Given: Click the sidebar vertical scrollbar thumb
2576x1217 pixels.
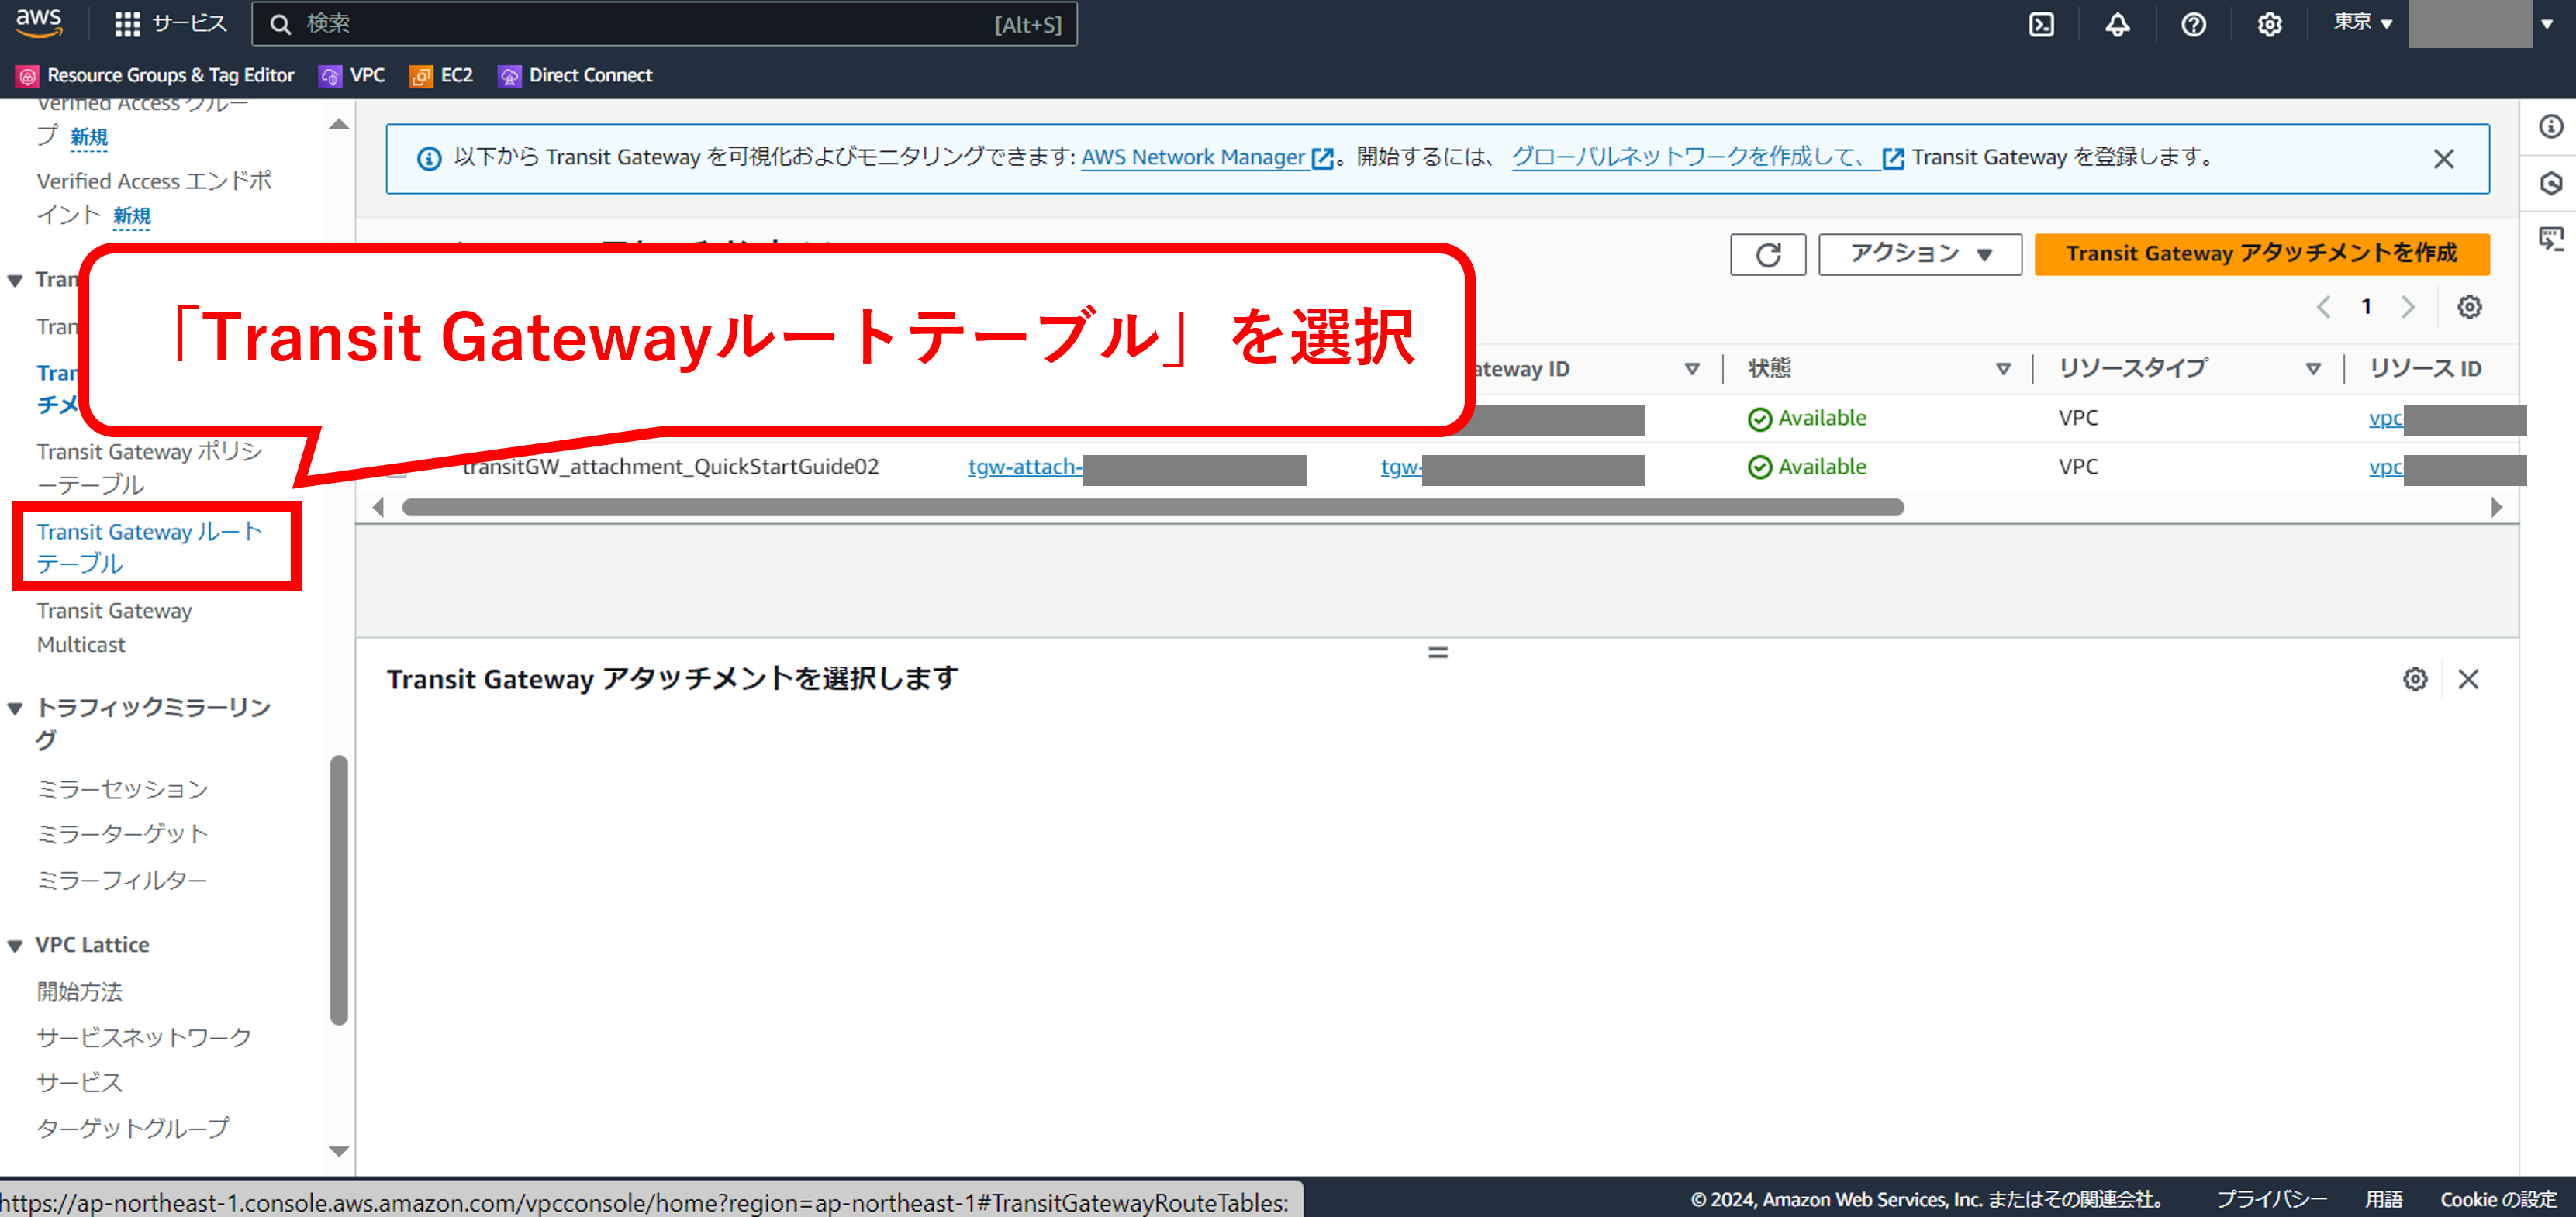Looking at the screenshot, I should click(x=339, y=890).
